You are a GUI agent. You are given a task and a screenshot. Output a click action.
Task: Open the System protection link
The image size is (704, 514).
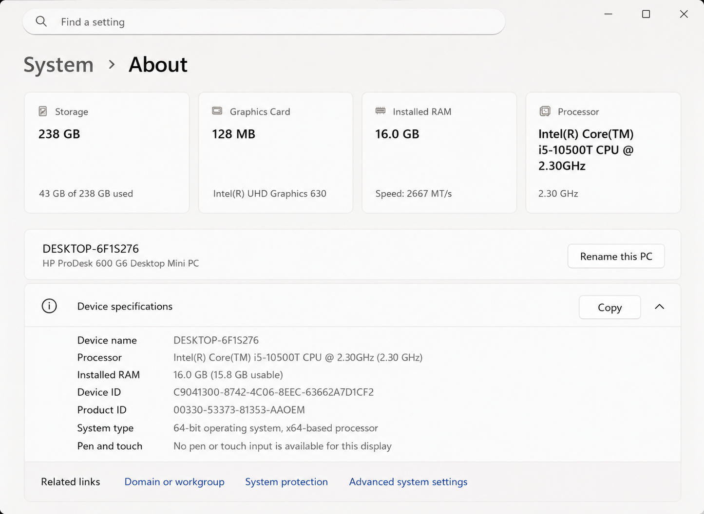click(286, 482)
